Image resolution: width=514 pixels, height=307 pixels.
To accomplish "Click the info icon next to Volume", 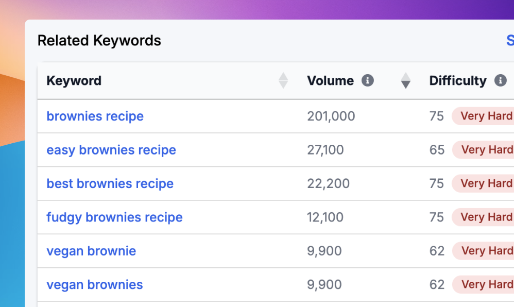I will [x=367, y=81].
